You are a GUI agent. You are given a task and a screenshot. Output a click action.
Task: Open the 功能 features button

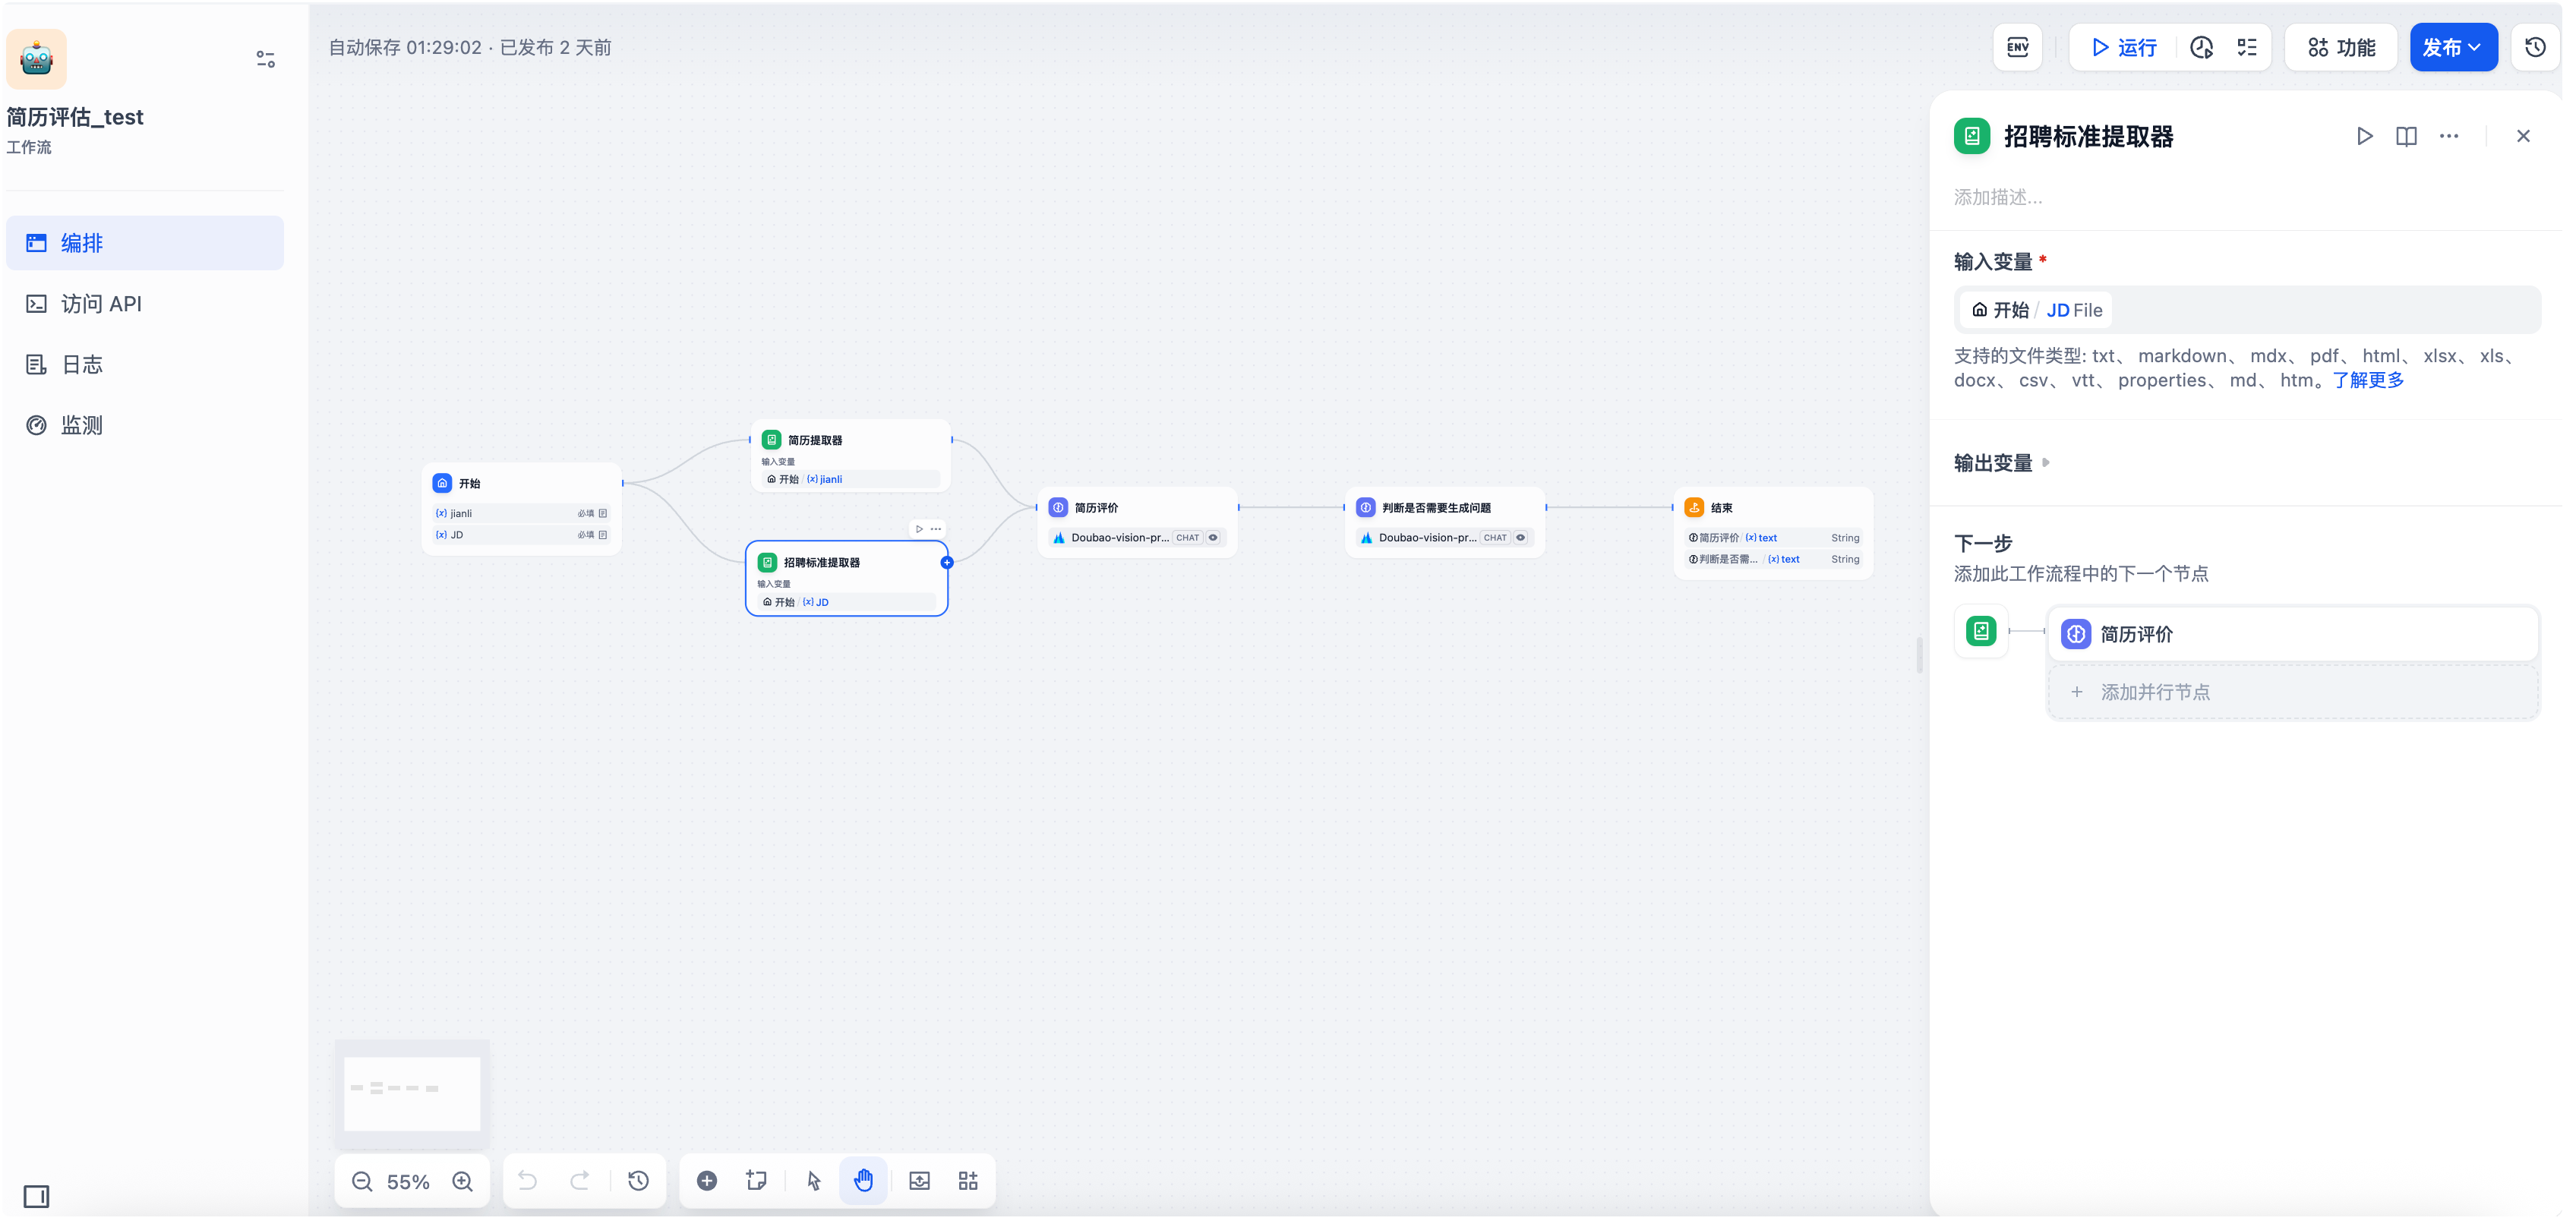[2341, 47]
